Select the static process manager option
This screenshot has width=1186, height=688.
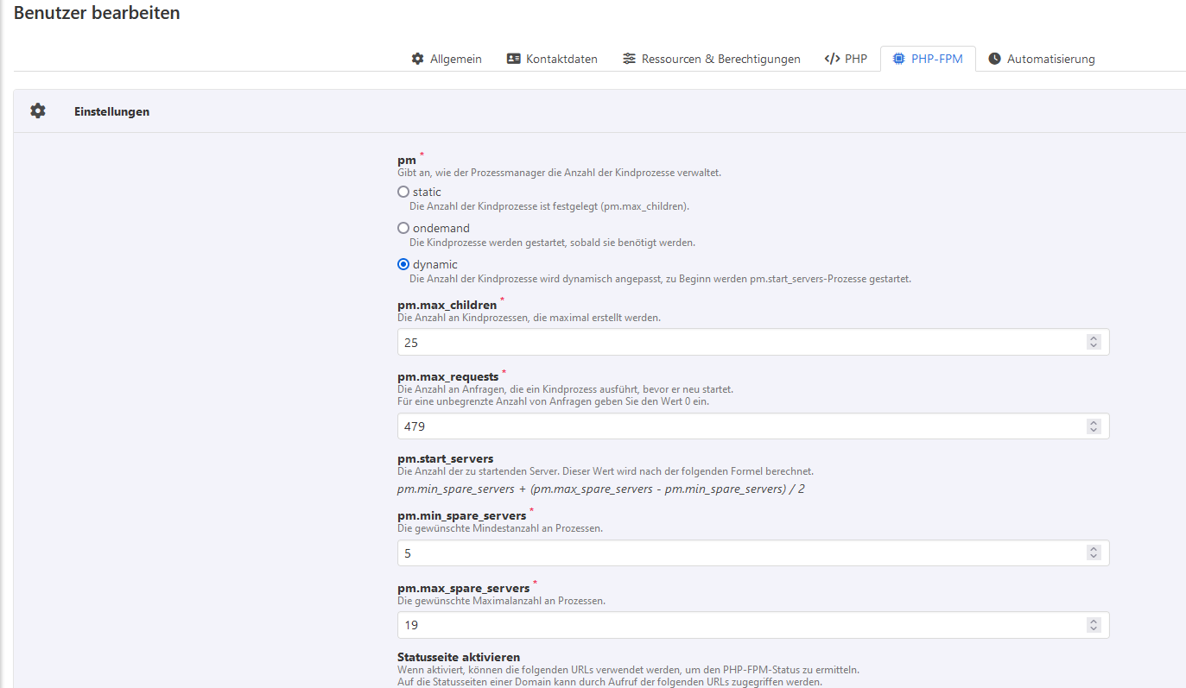[x=403, y=192]
